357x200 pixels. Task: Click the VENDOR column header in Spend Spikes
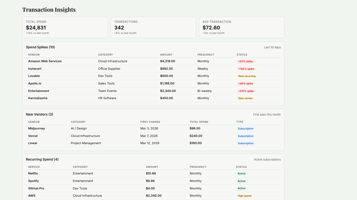point(34,55)
